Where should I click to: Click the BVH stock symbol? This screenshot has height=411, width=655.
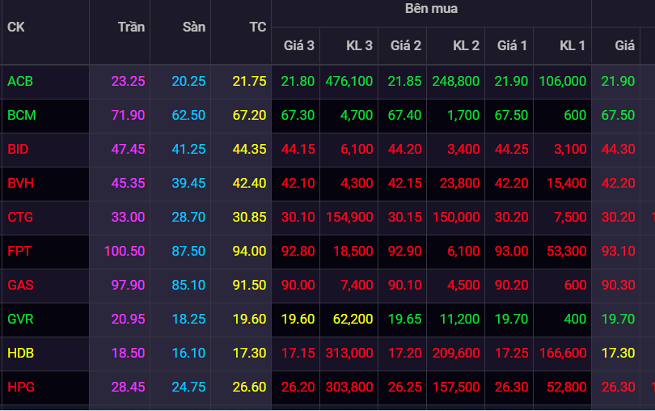[20, 183]
